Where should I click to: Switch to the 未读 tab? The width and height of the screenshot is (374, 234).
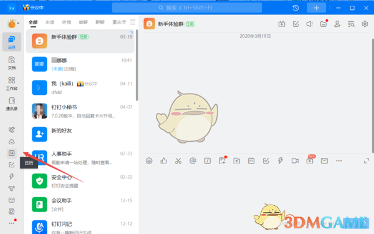(x=50, y=22)
